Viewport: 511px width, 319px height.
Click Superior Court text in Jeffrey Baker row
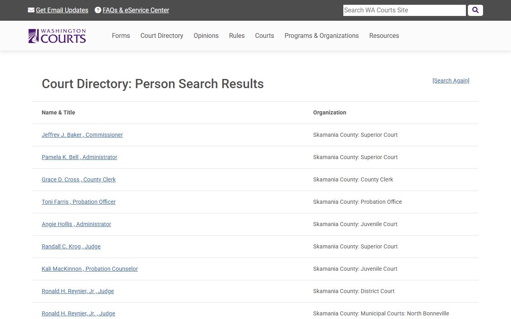379,135
